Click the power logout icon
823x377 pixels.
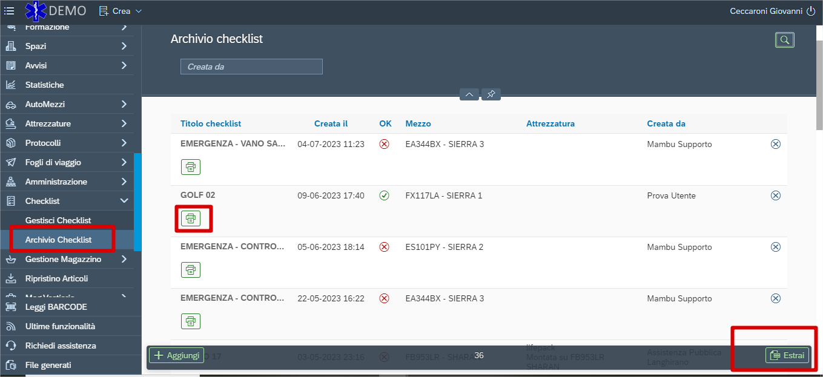[x=811, y=11]
